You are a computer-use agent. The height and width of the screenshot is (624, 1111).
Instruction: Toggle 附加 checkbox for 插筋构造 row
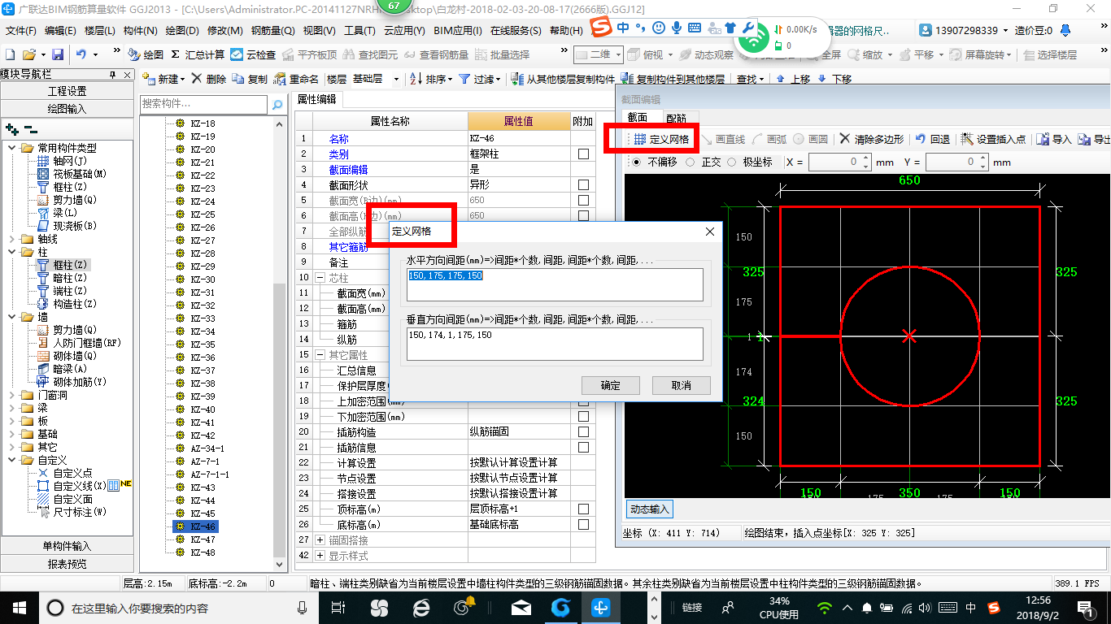[x=583, y=431]
